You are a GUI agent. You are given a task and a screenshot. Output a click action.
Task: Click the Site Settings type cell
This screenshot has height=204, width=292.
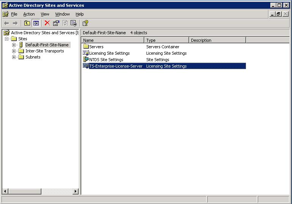[x=158, y=60]
